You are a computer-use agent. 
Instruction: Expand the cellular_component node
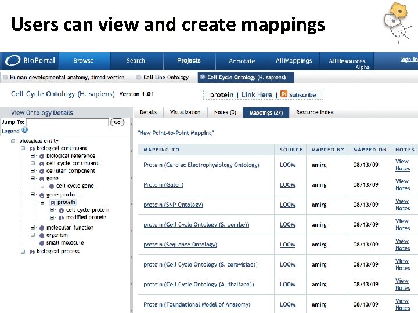33,170
